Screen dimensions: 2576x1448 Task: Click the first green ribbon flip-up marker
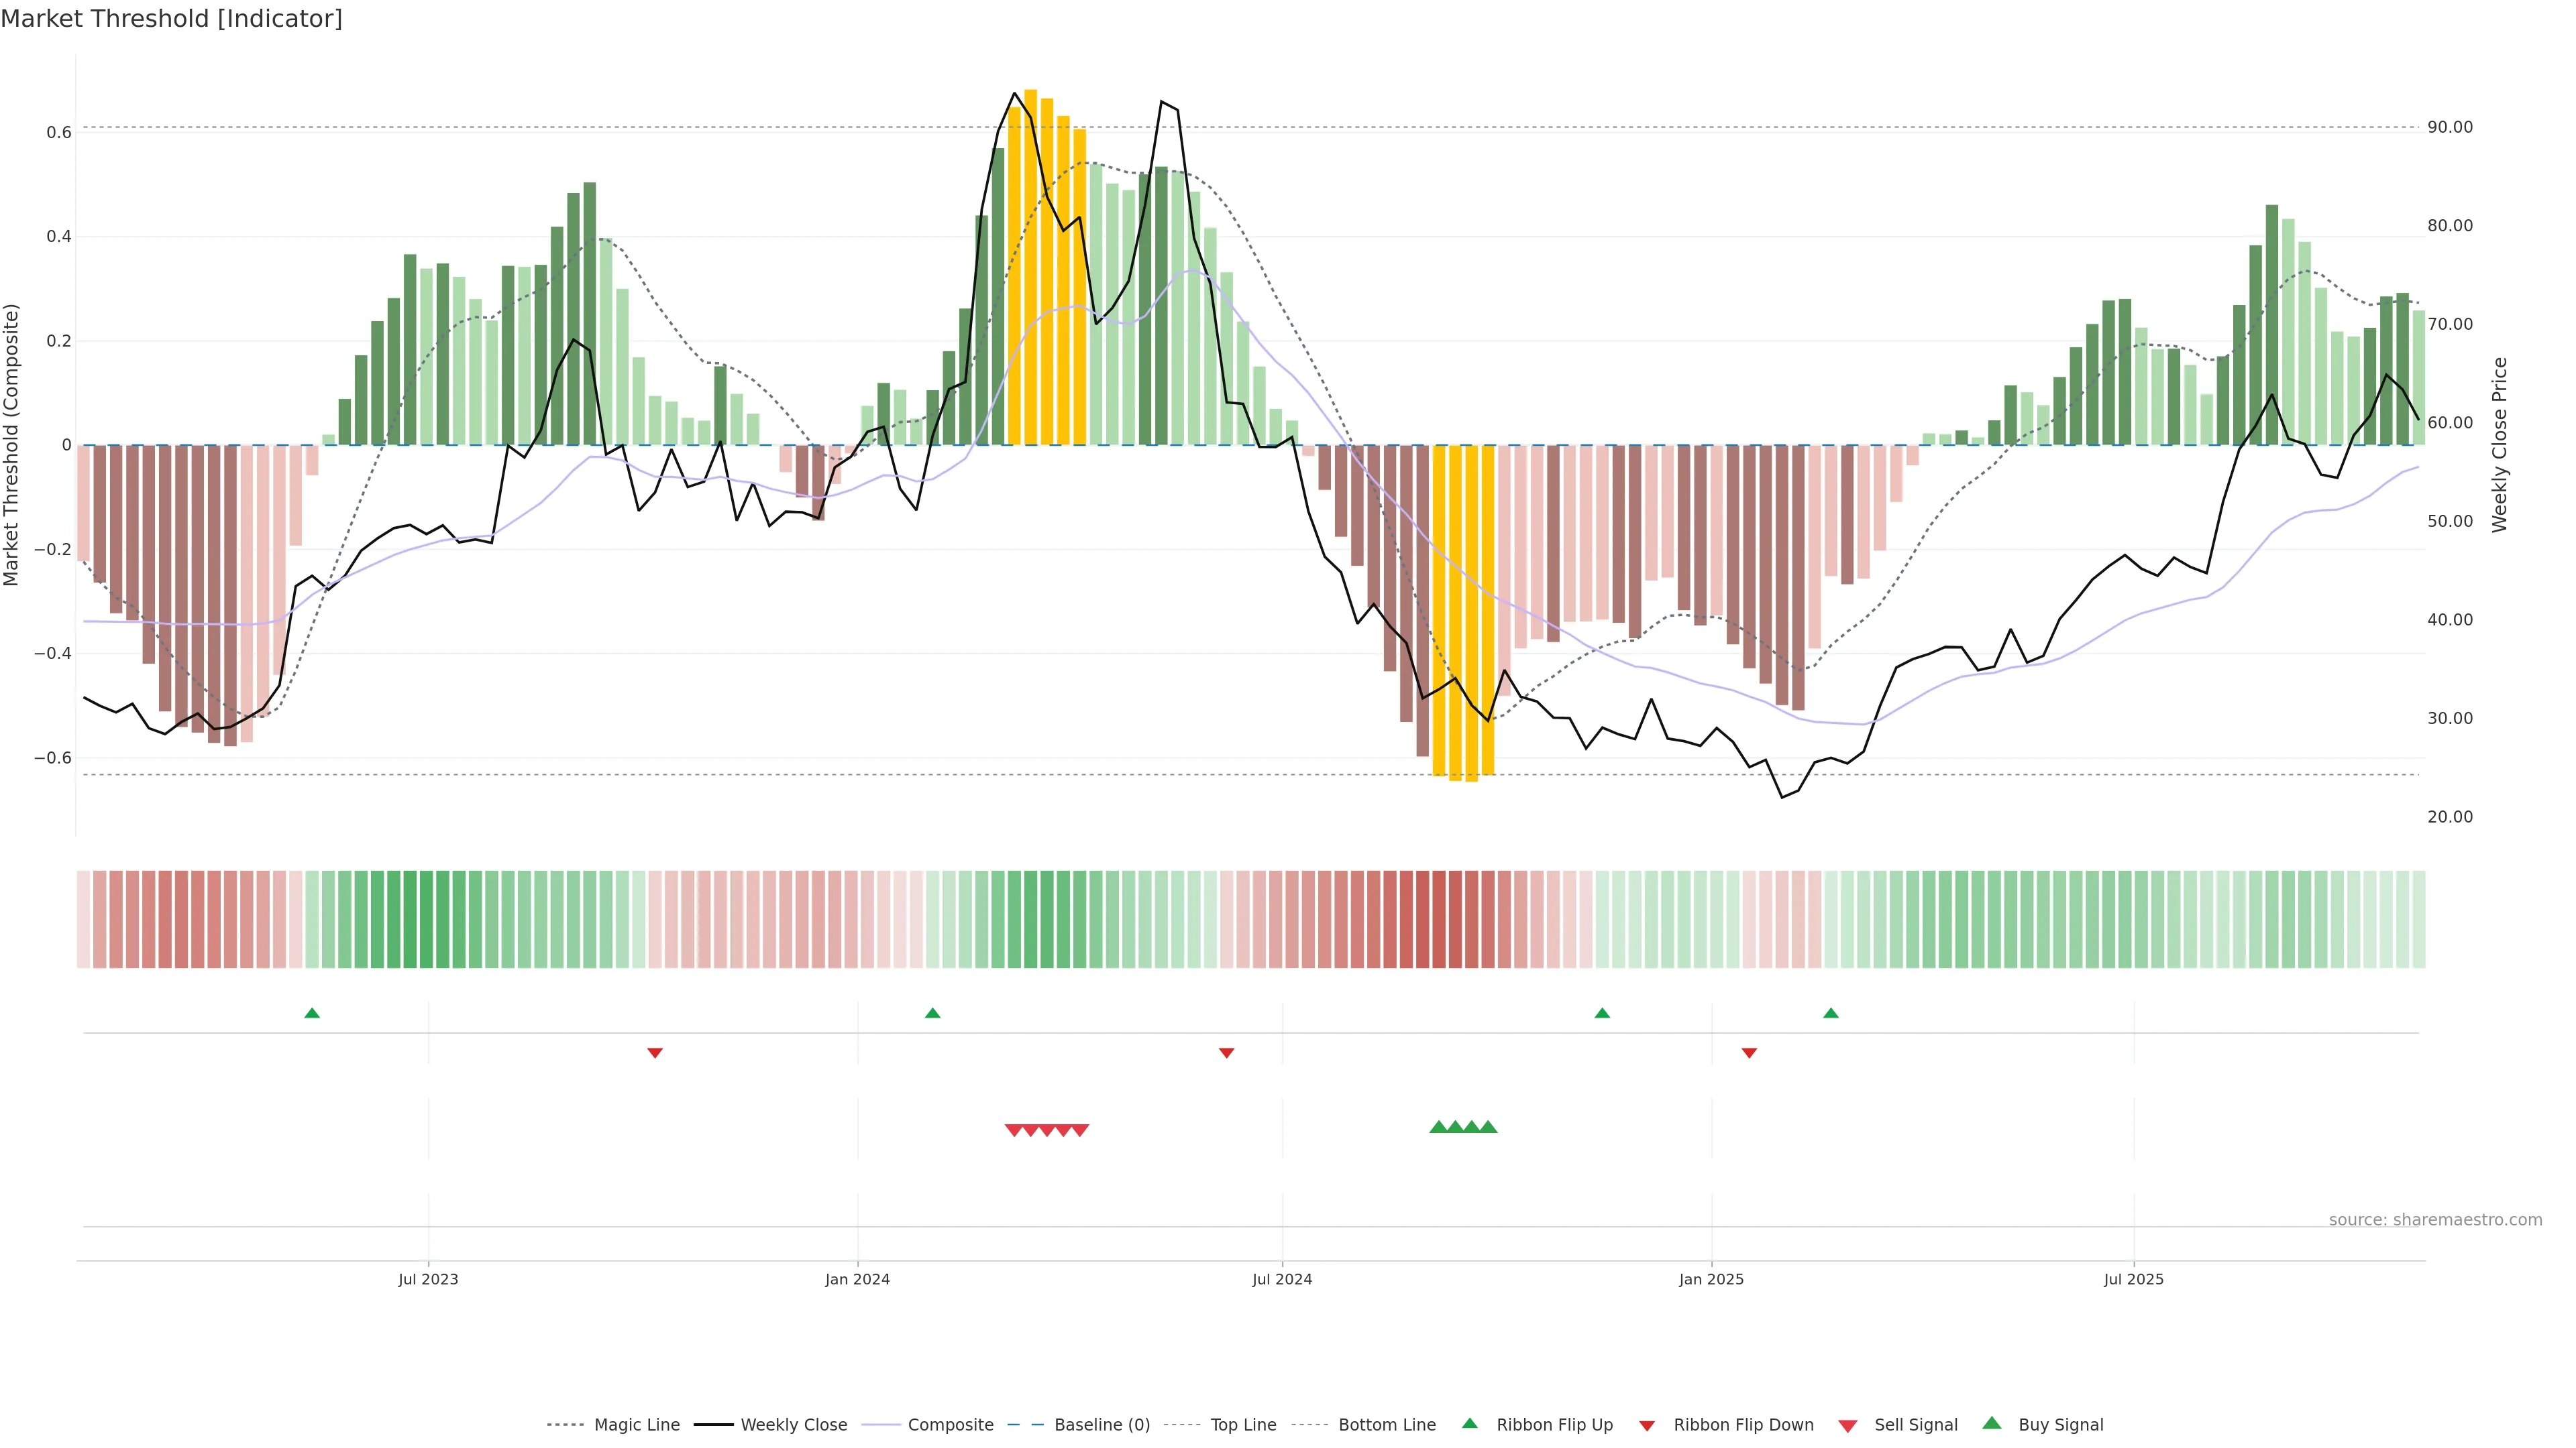[x=312, y=1014]
